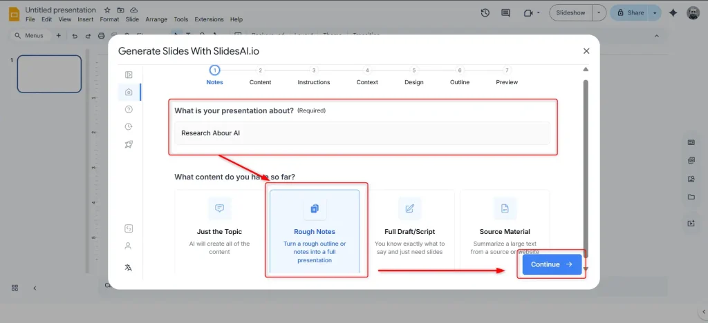Viewport: 708px width, 323px height.
Task: Go to step 2 Content
Action: pos(260,76)
